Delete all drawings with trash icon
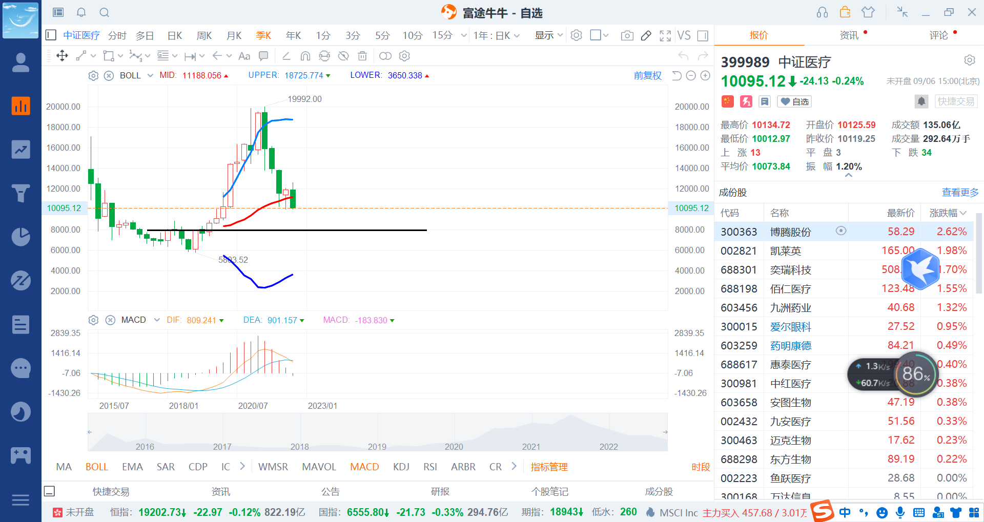 pyautogui.click(x=362, y=56)
